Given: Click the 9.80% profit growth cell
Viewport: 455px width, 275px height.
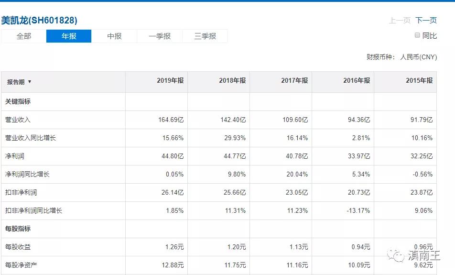Looking at the screenshot, I should [x=237, y=174].
